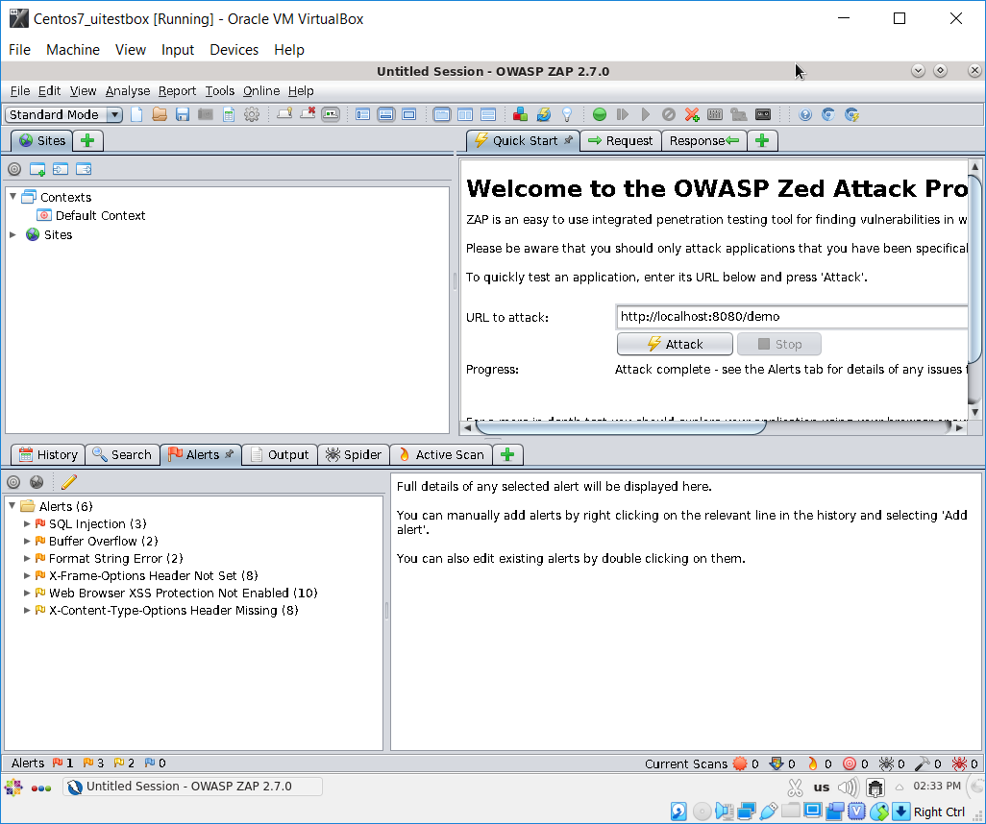Click the Attack button
Viewport: 986px width, 824px height.
[x=675, y=344]
